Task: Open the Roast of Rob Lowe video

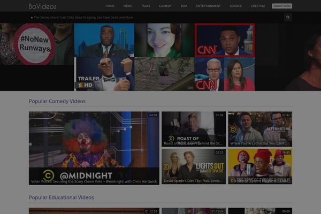Action: (194, 129)
